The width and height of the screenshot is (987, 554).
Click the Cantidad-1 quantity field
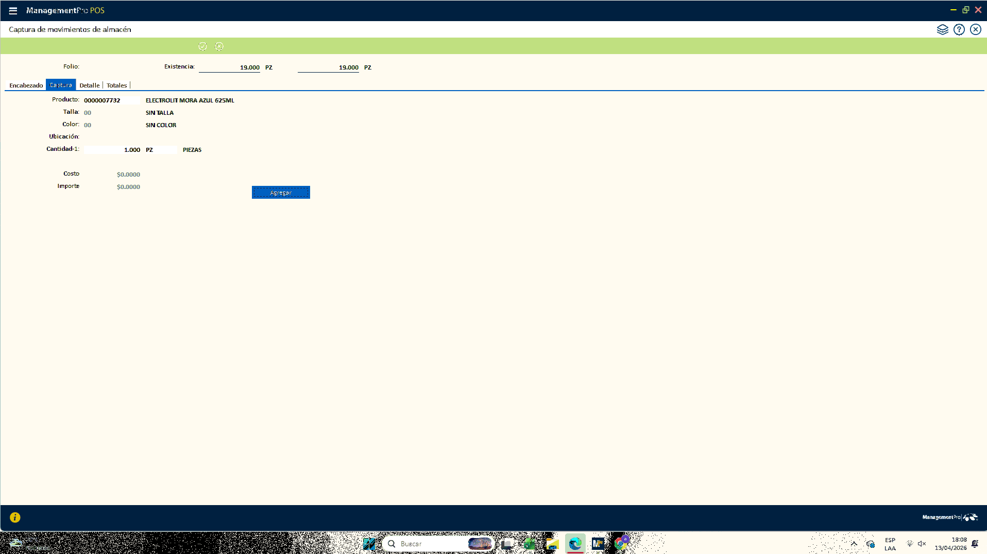[x=112, y=150]
